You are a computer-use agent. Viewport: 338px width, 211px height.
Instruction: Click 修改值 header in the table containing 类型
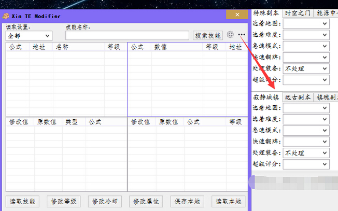tap(20, 122)
